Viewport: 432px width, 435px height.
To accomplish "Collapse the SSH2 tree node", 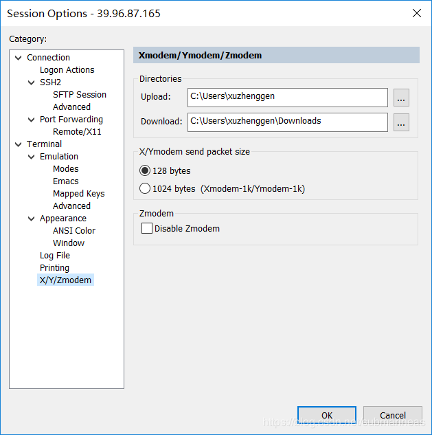I will pos(32,82).
